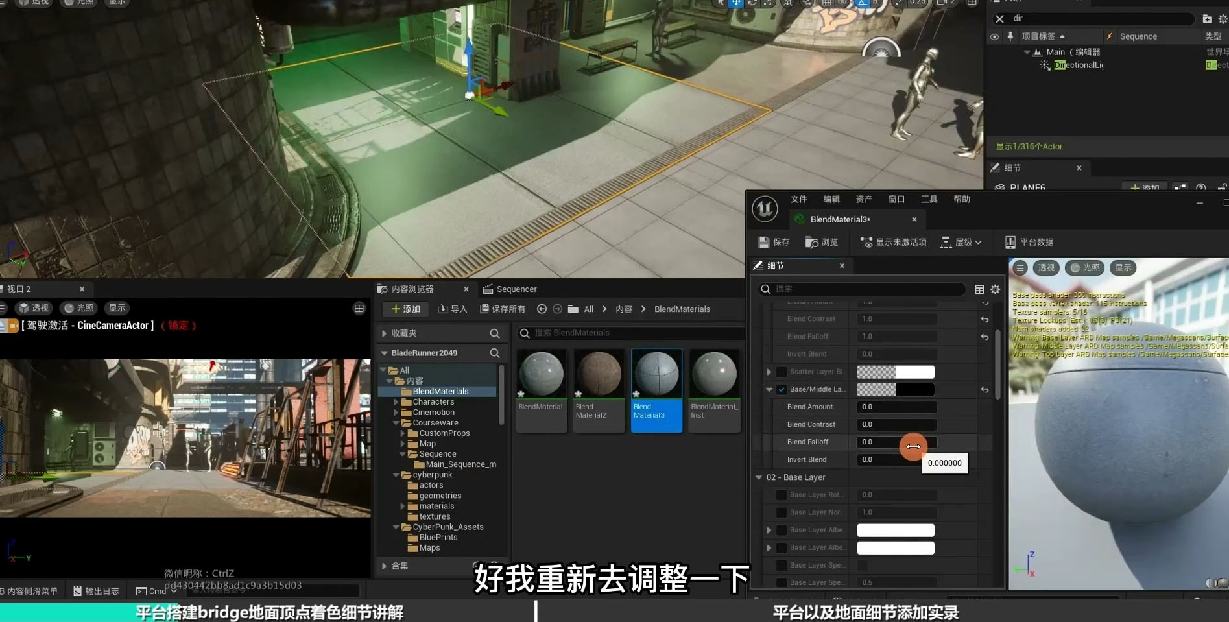Expand the Scatter Layer Bl. parameter row
The width and height of the screenshot is (1229, 622).
pyautogui.click(x=769, y=372)
